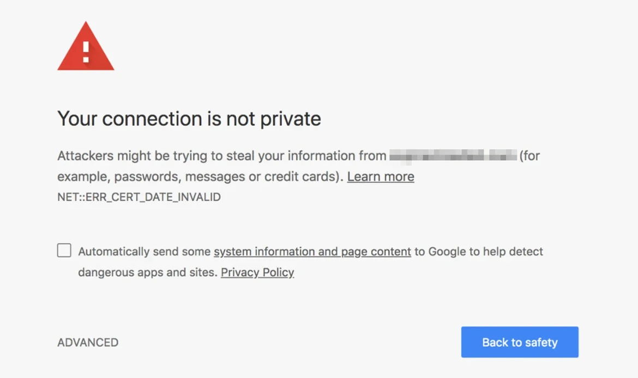Click the word Google in the reporting sentence
The image size is (638, 378).
(447, 252)
